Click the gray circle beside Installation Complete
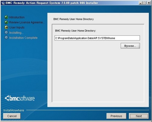 coord(6,38)
